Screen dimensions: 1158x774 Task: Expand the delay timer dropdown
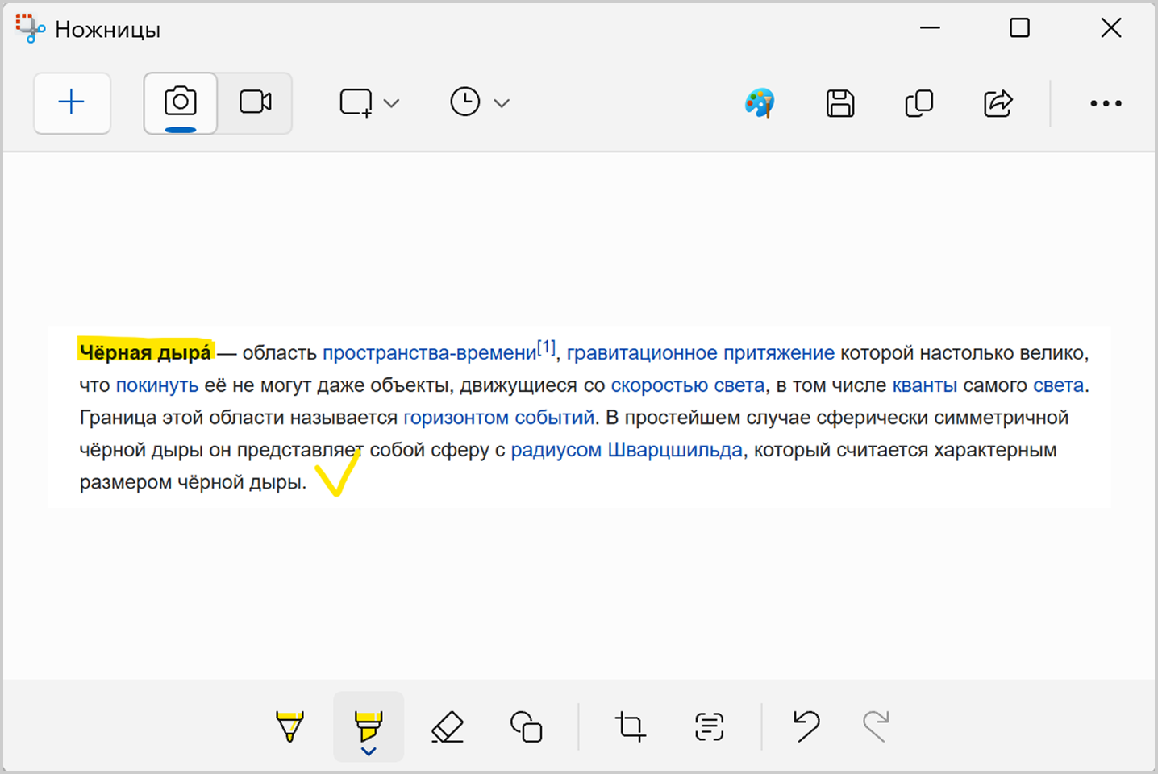pyautogui.click(x=479, y=103)
